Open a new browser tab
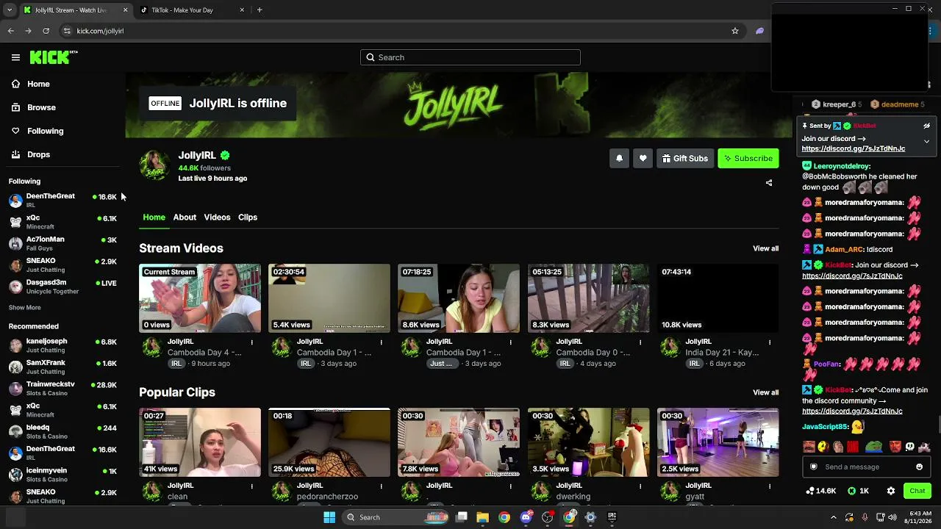941x529 pixels. (x=260, y=10)
